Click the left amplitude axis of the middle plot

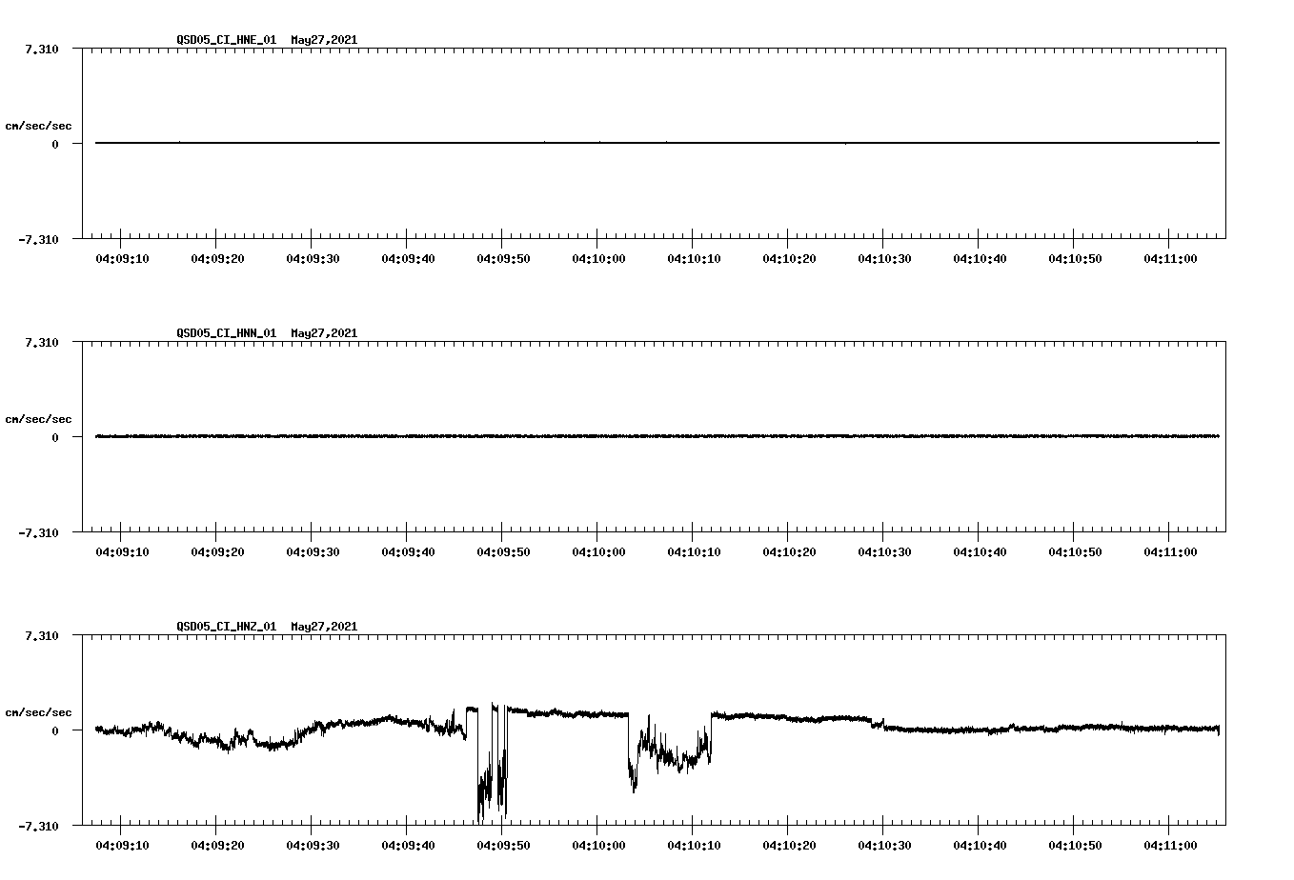point(81,438)
